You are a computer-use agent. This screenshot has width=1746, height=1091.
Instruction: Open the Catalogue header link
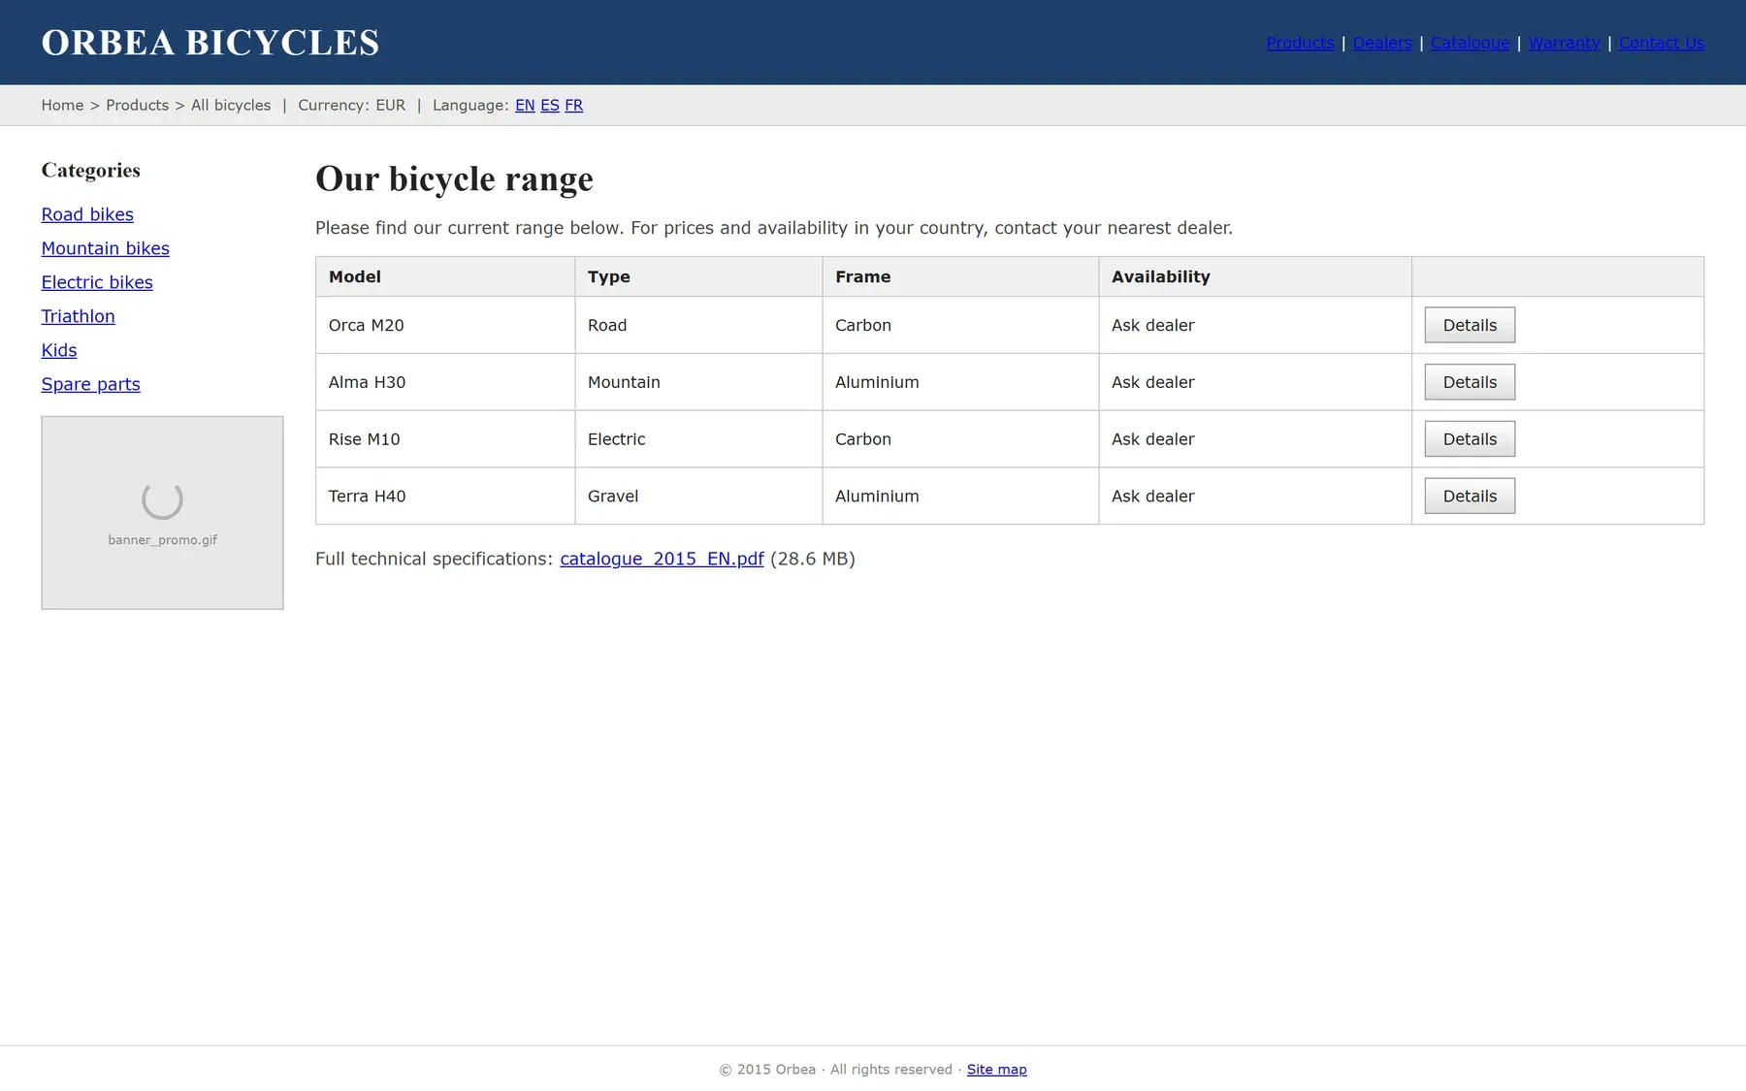1470,43
